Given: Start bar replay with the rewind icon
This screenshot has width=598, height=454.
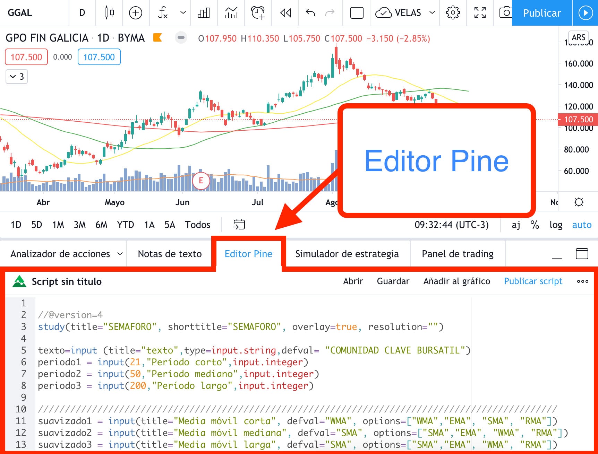Looking at the screenshot, I should (285, 13).
